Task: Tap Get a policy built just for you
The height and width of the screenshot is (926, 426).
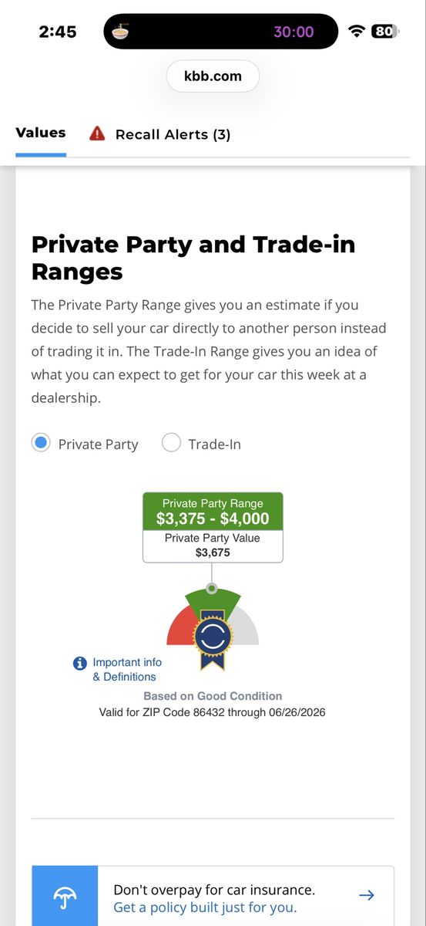Action: click(205, 907)
